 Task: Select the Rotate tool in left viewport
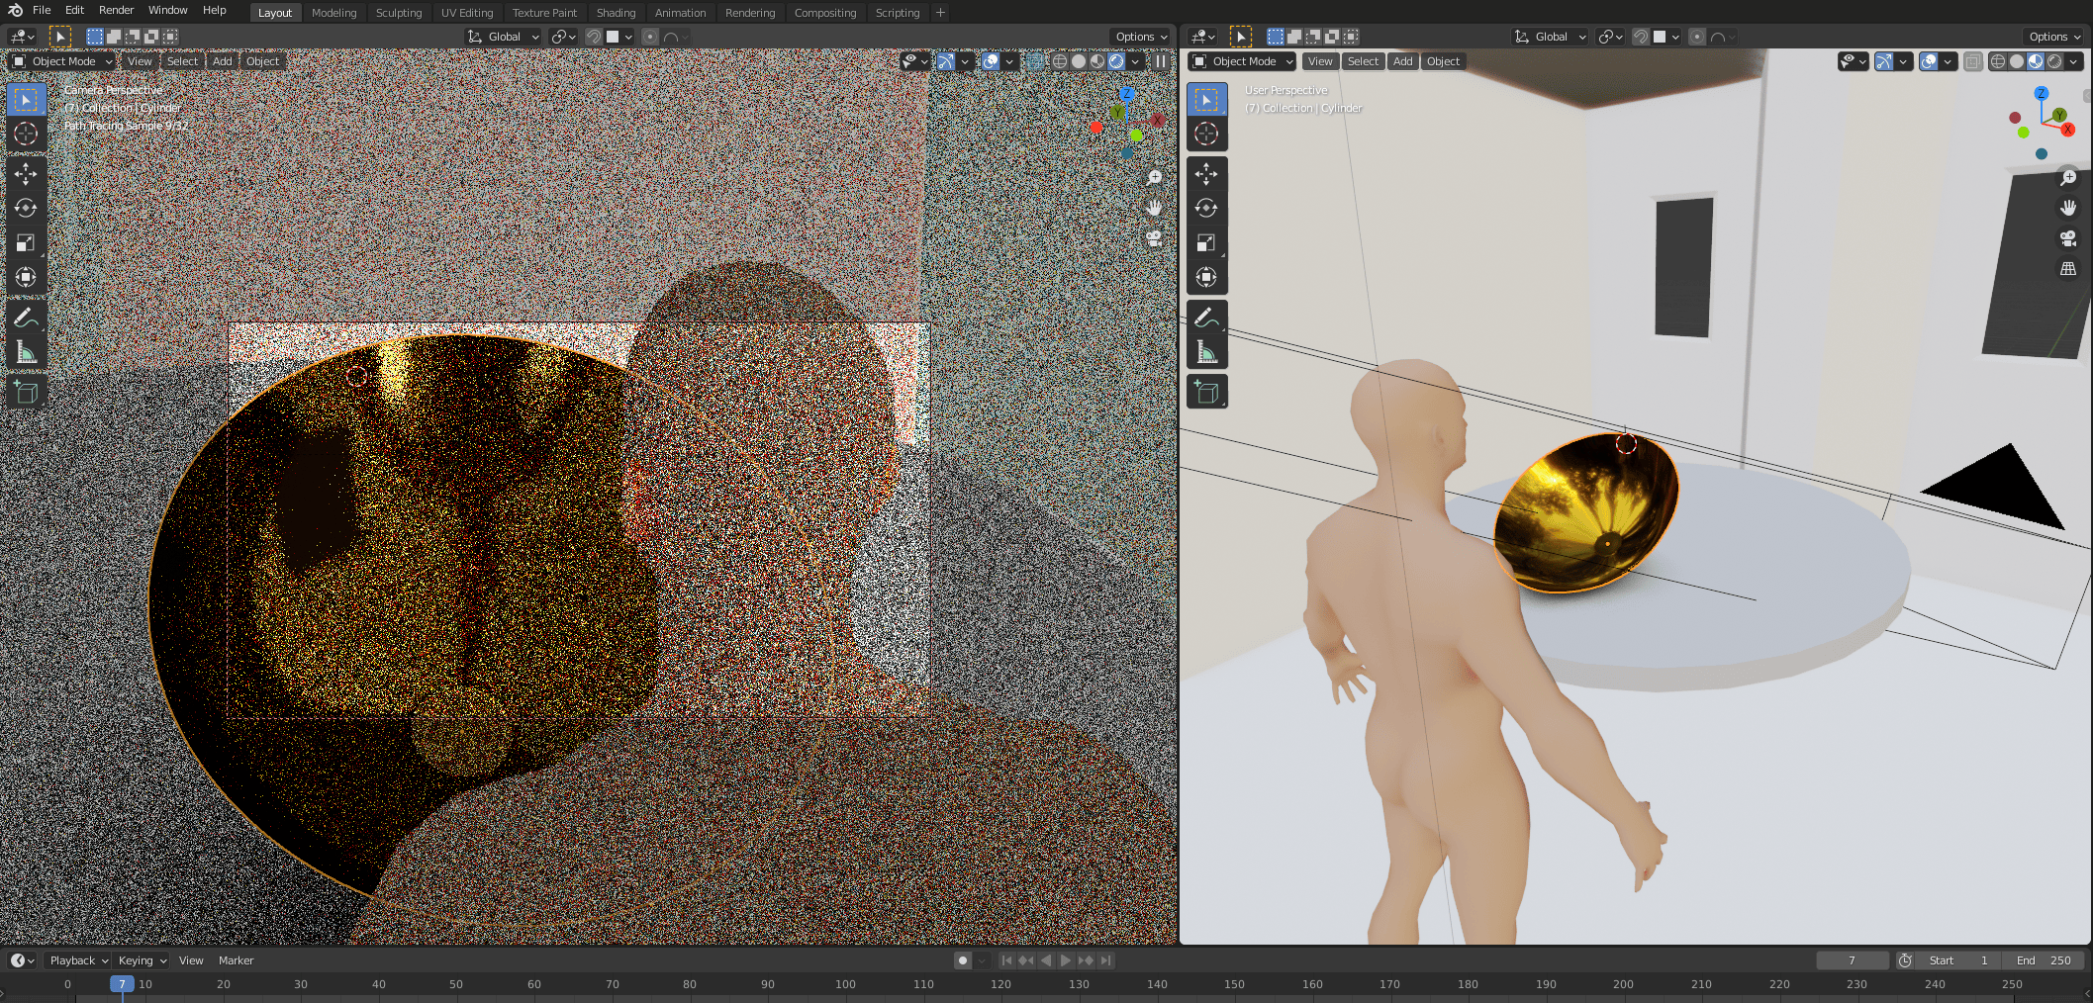(x=26, y=209)
